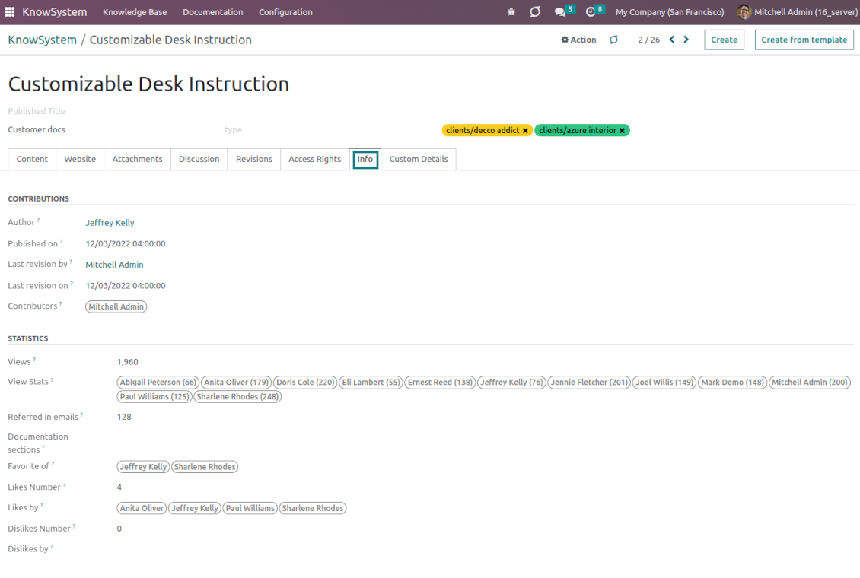Image resolution: width=860 pixels, height=578 pixels.
Task: Open the apps grid menu icon
Action: pos(10,11)
